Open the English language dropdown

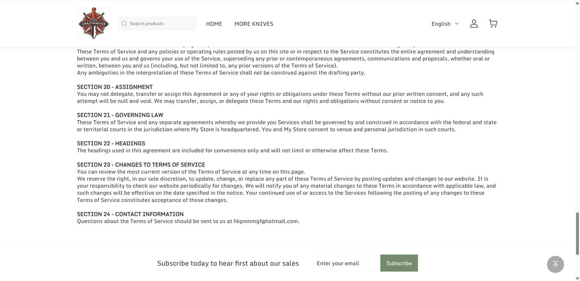441,24
